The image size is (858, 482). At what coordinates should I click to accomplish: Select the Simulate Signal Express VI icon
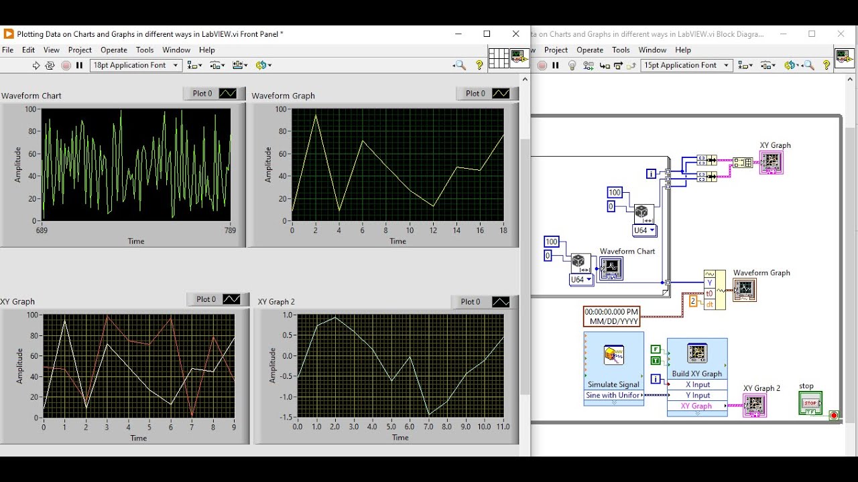pyautogui.click(x=614, y=355)
